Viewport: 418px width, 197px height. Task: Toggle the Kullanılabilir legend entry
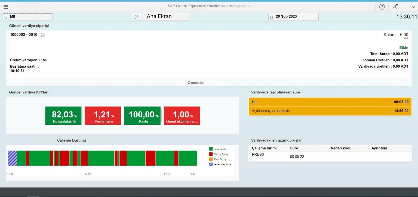(x=218, y=149)
